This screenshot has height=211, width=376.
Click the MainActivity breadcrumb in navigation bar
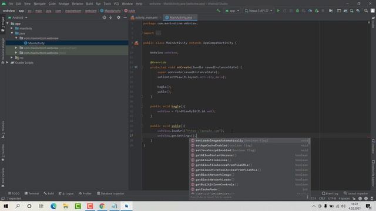point(110,11)
